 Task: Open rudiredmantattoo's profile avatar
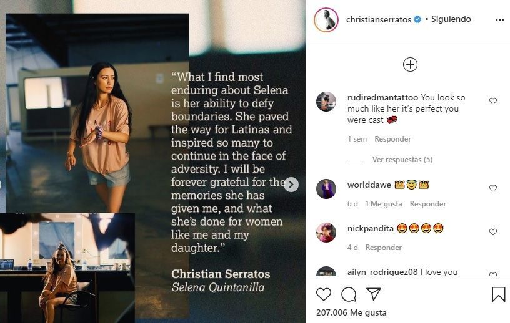pos(326,102)
